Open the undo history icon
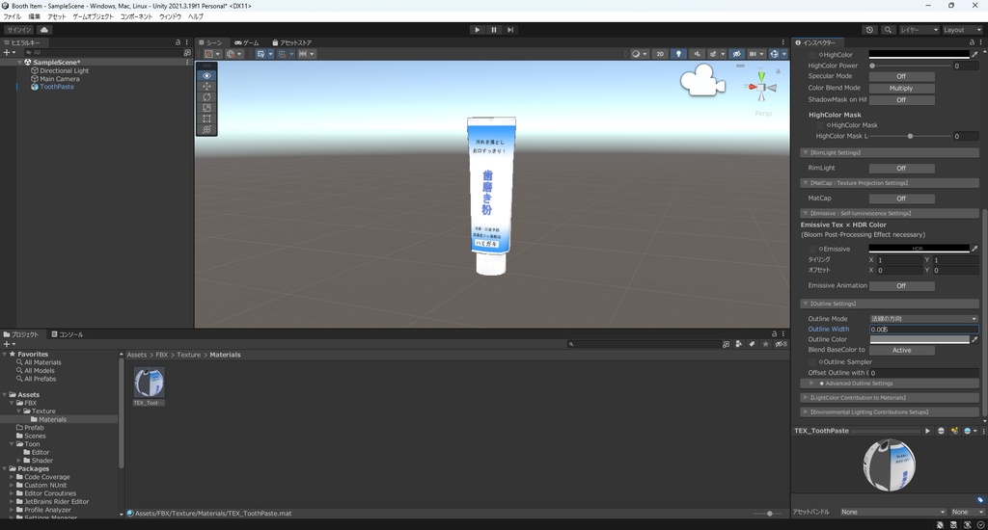 869,30
